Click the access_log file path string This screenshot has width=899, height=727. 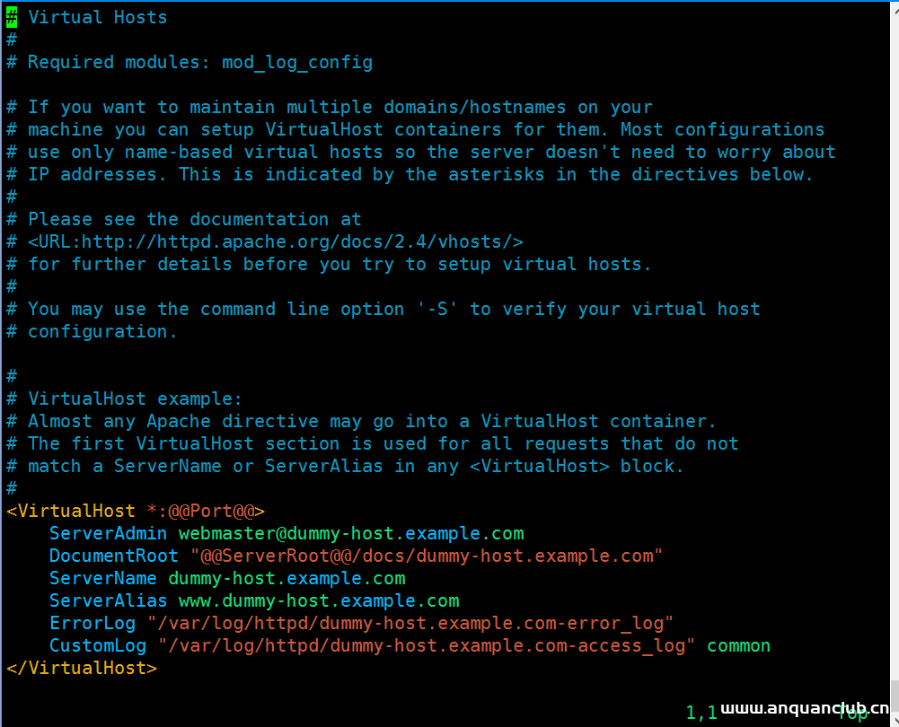(427, 645)
